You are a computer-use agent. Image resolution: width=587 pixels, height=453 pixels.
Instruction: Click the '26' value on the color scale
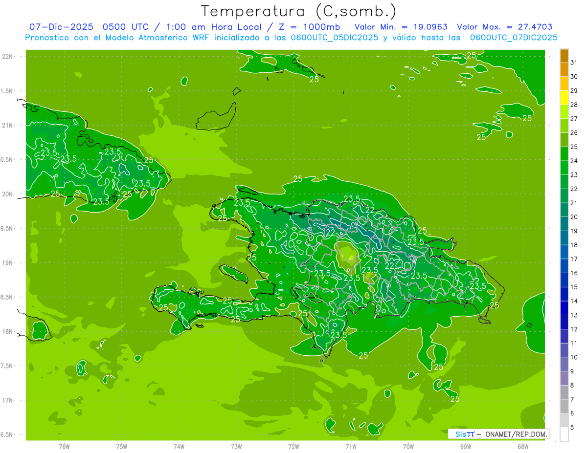coord(574,132)
